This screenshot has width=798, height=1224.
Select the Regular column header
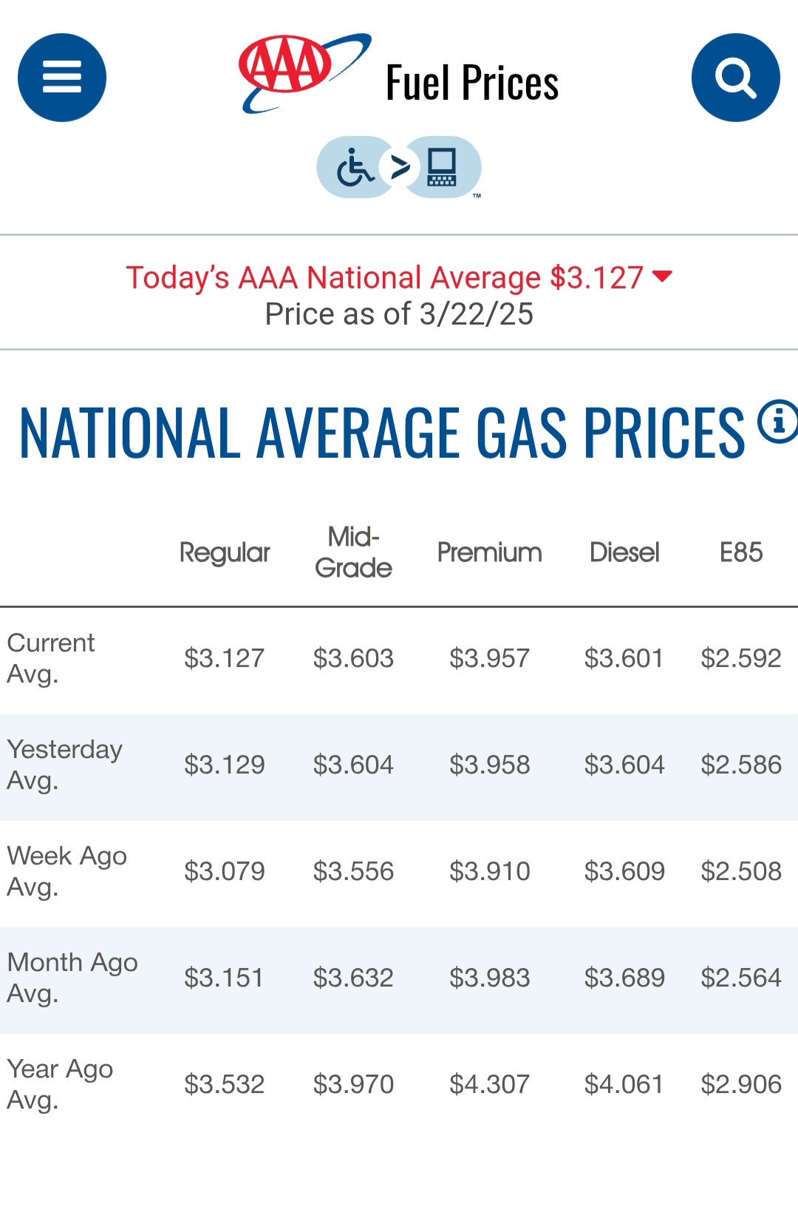225,552
